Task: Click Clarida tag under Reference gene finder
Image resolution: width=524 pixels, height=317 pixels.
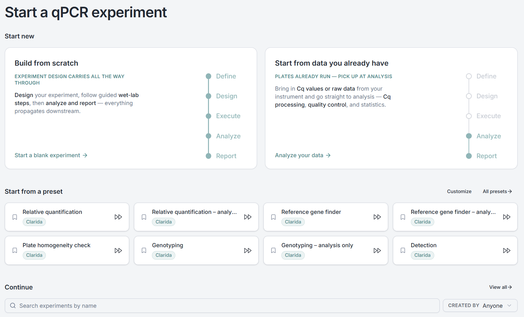Action: [293, 222]
